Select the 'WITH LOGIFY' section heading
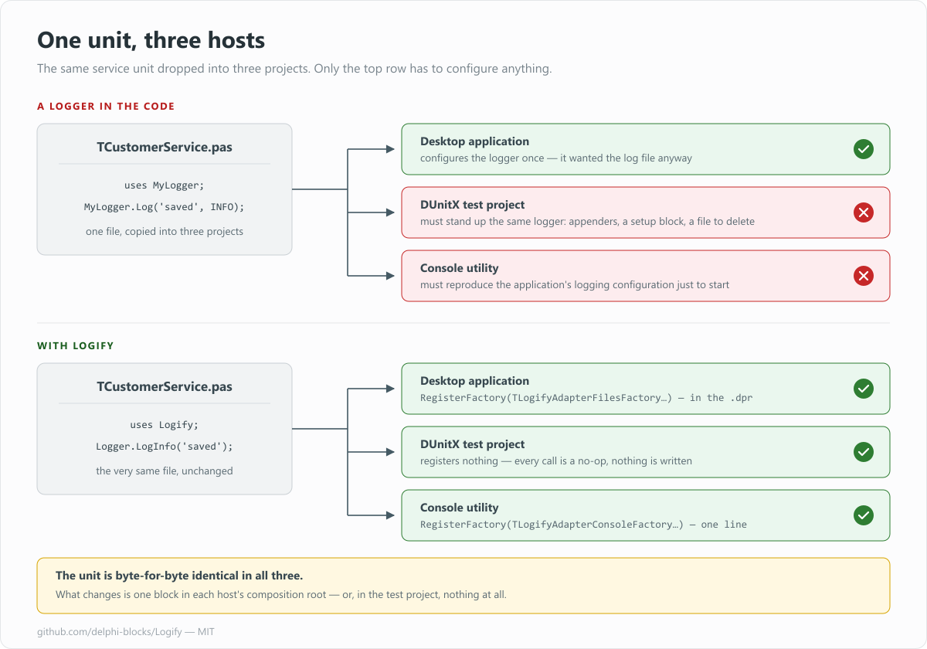Image resolution: width=927 pixels, height=649 pixels. (x=76, y=345)
